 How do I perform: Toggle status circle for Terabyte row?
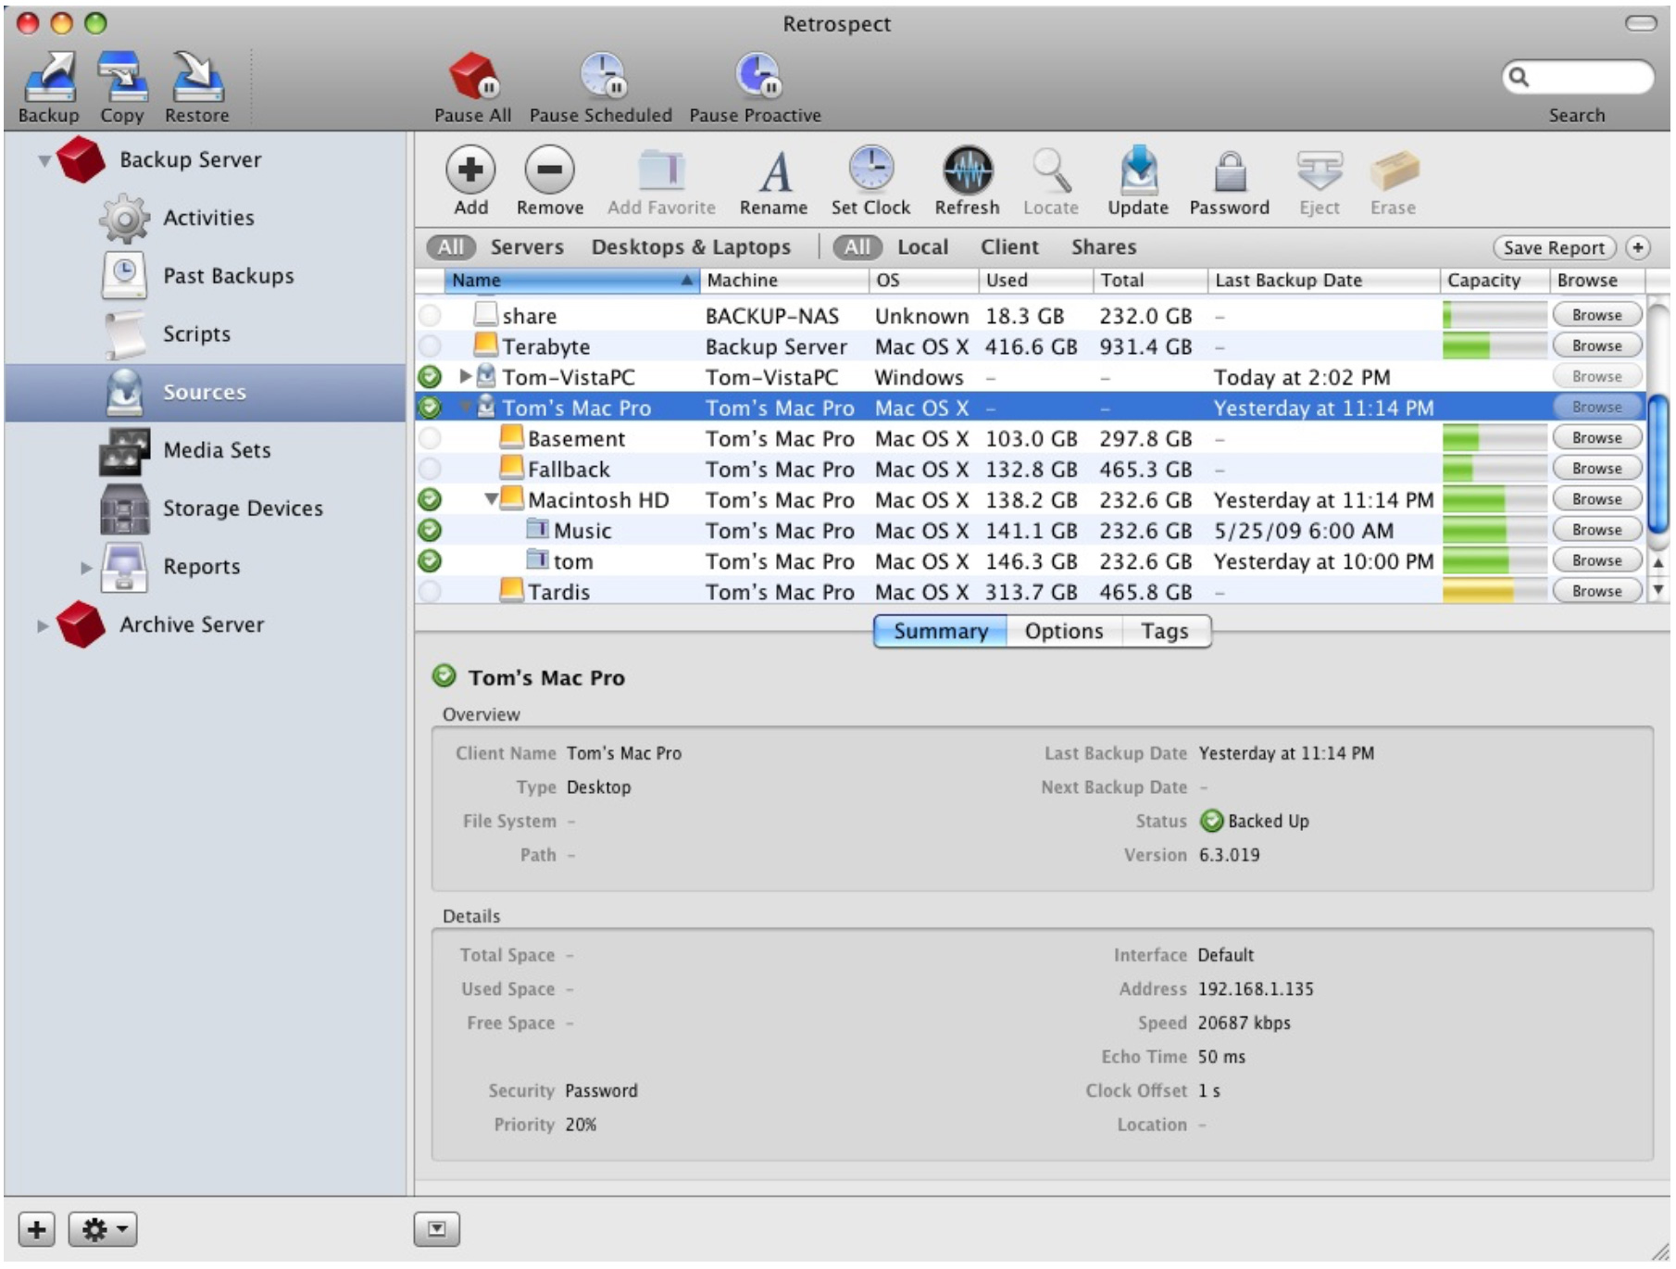(x=430, y=346)
